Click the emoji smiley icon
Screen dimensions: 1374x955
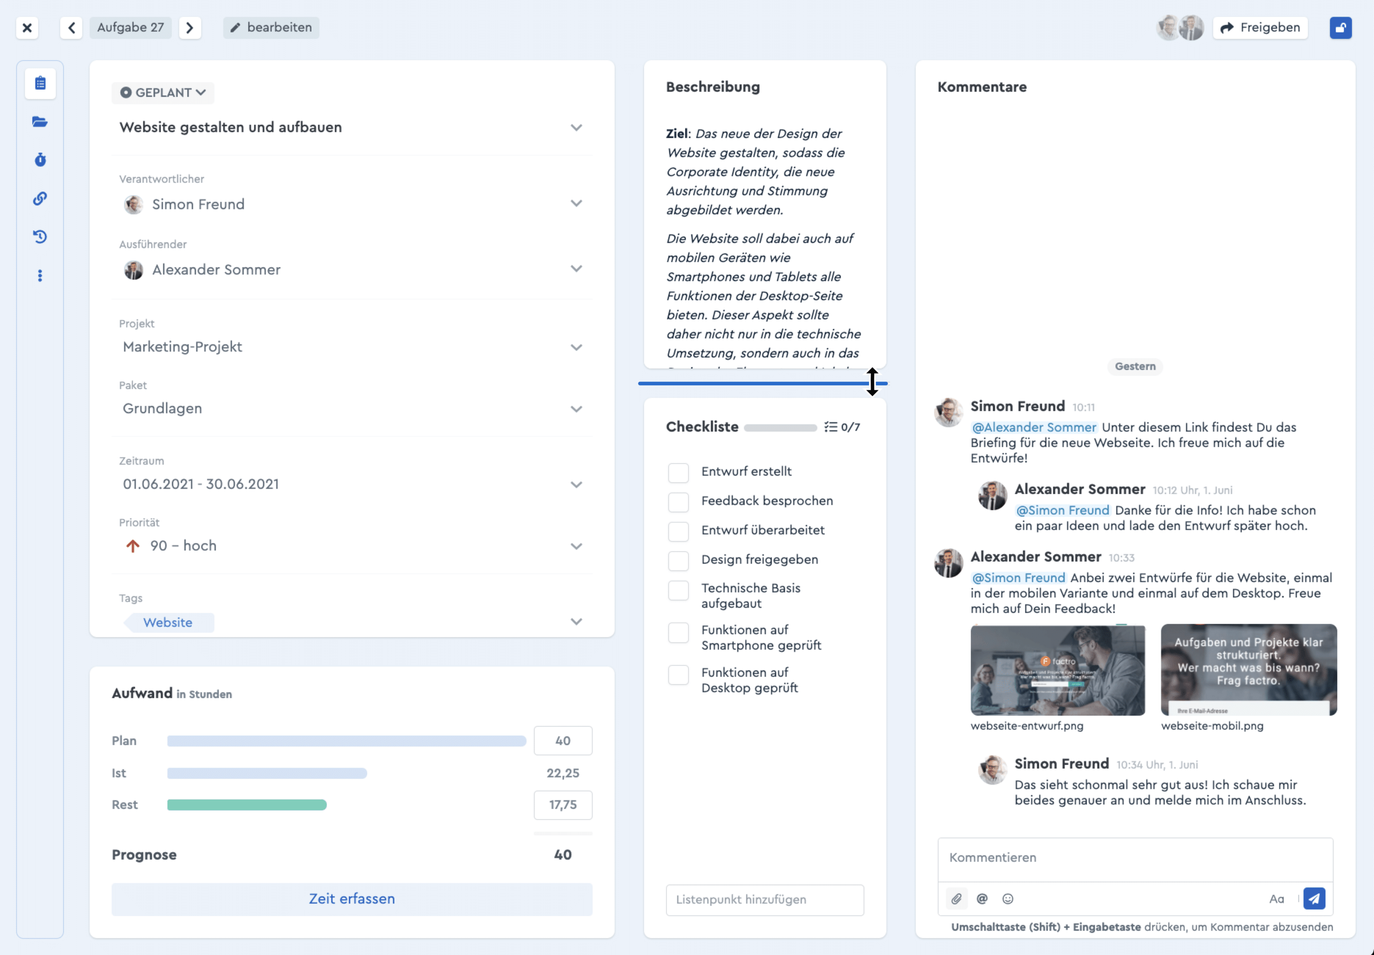click(1008, 898)
